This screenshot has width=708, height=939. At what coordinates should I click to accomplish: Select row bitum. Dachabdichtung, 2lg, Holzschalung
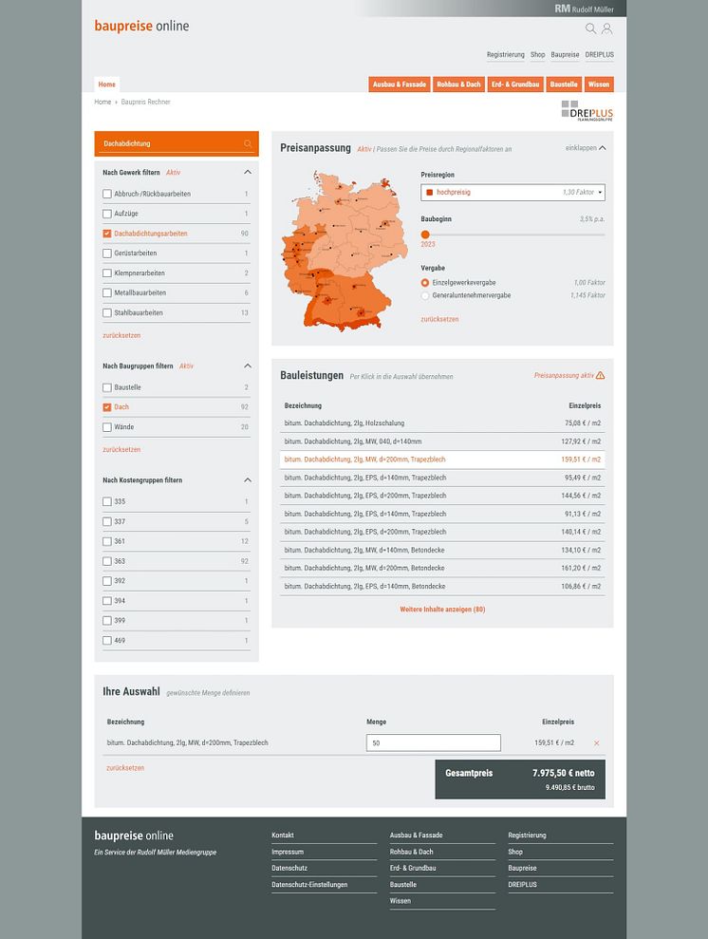pos(442,423)
